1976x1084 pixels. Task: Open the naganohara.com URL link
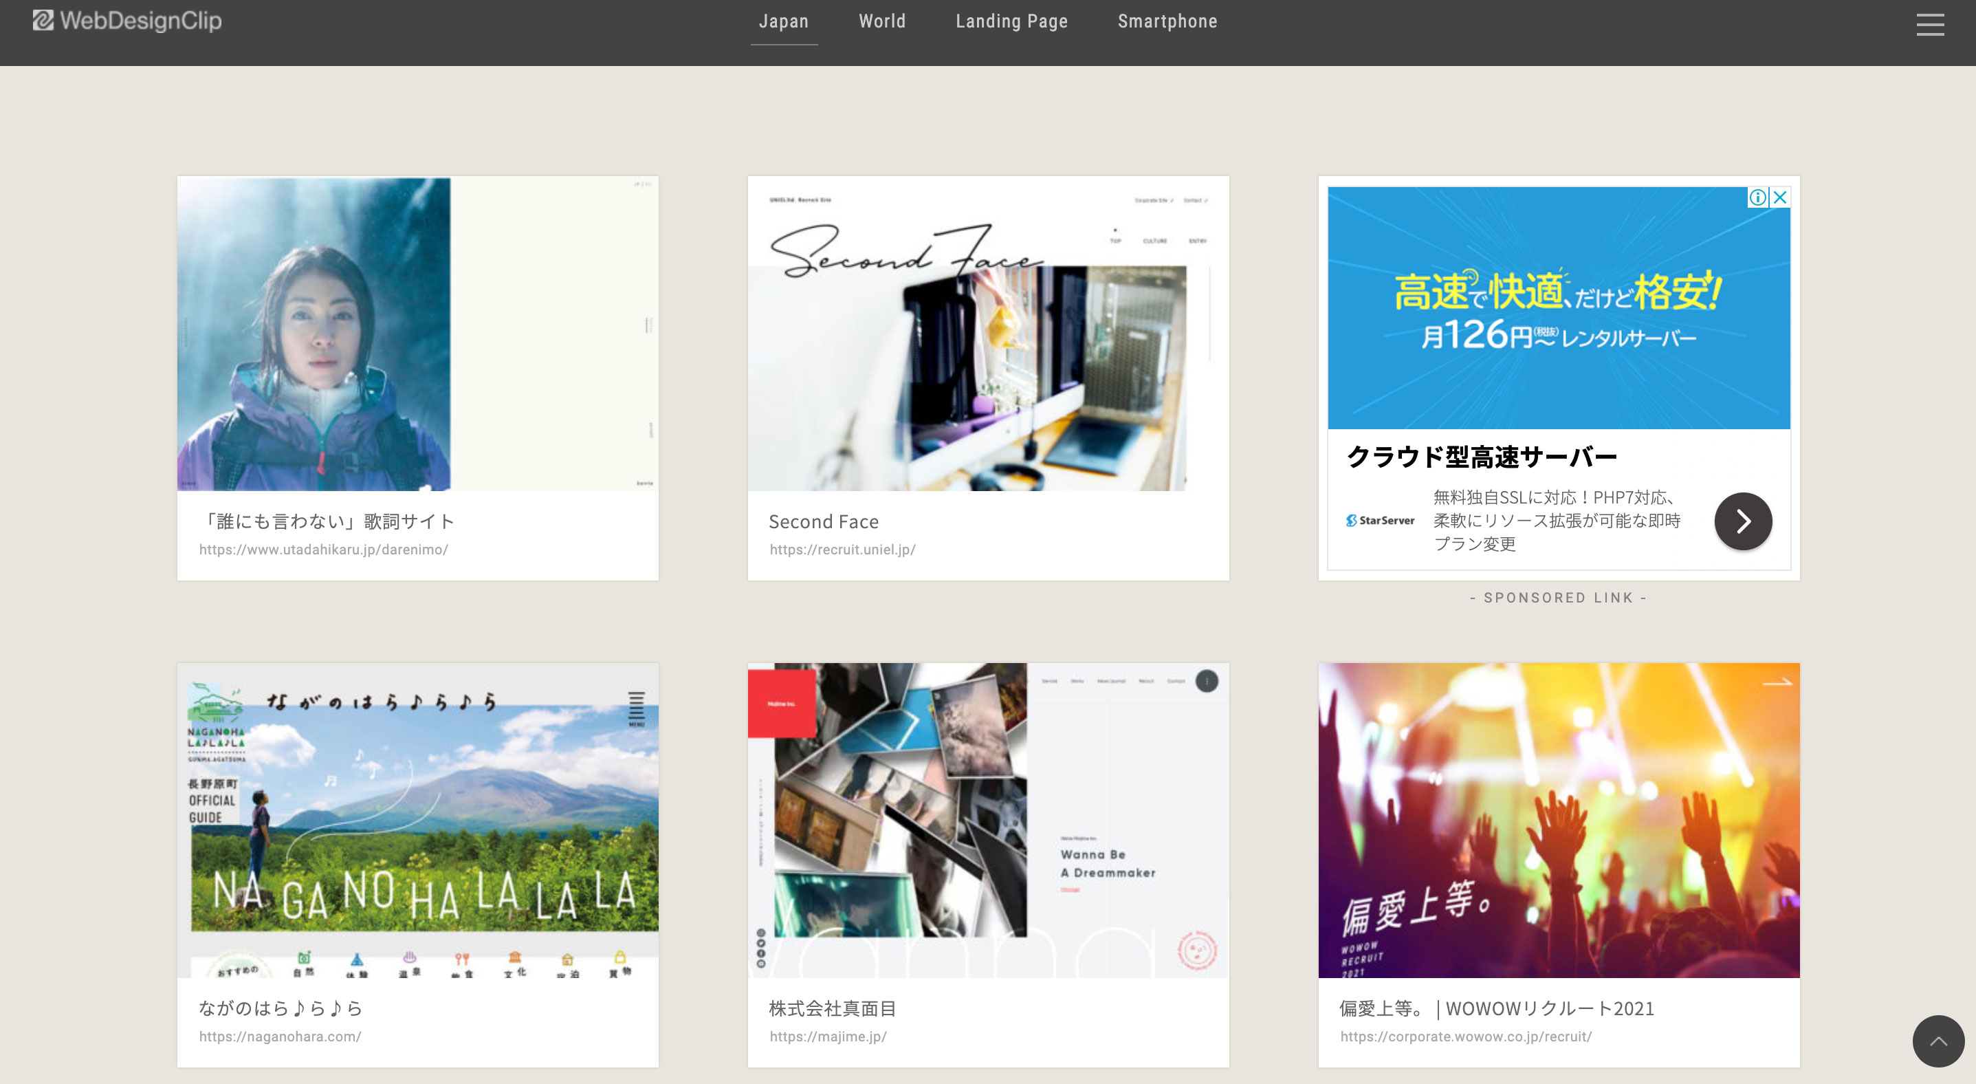click(x=280, y=1037)
